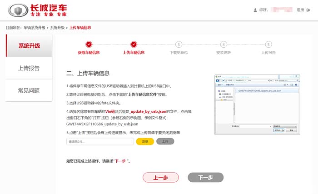Click the user profile icon
This screenshot has height=194, width=318.
(x=255, y=10)
